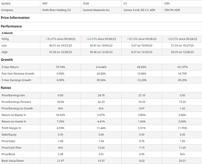The image size is (202, 164).
Task: Select the 10.53 forward P/E value
Action: pos(142,102)
